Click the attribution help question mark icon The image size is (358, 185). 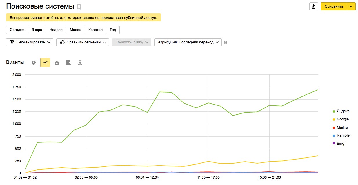[x=226, y=43]
